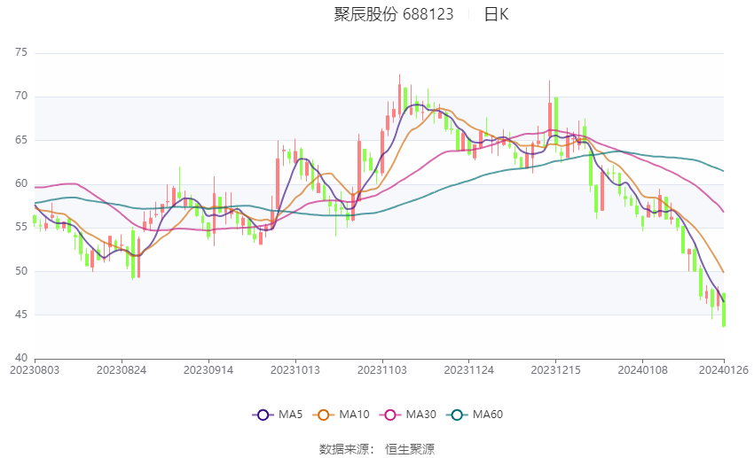The height and width of the screenshot is (458, 754).
Task: Click the 75 price axis label
Action: pyautogui.click(x=21, y=52)
